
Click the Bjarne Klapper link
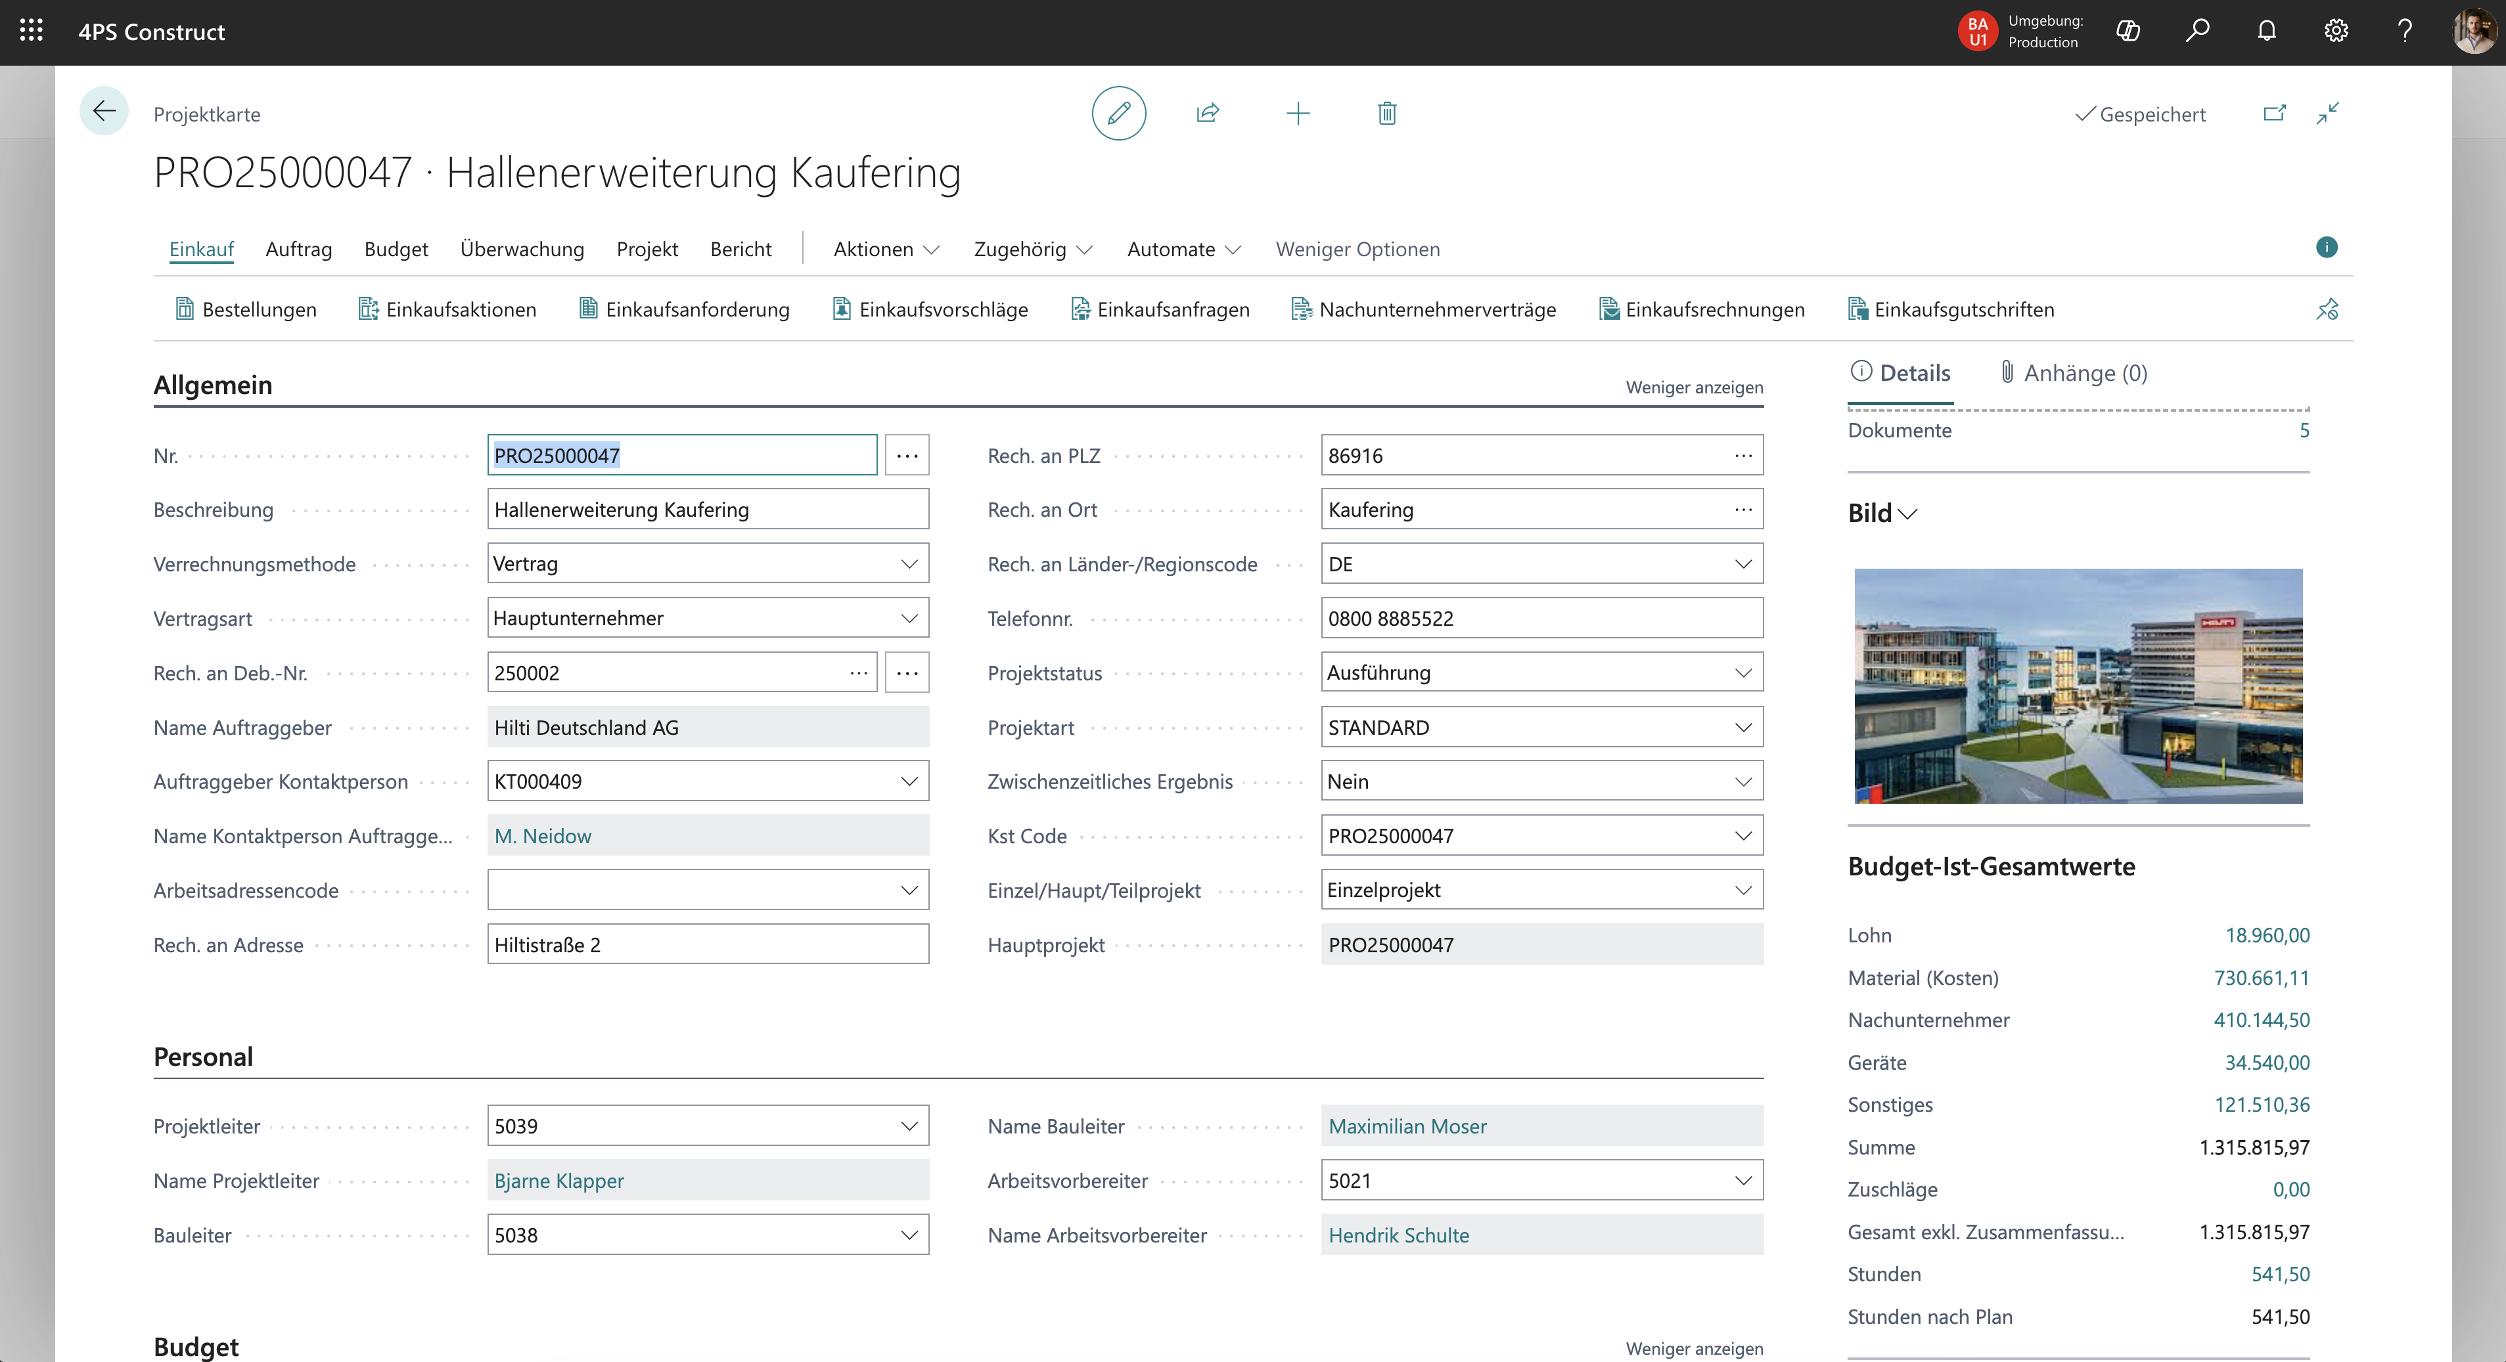point(558,1180)
